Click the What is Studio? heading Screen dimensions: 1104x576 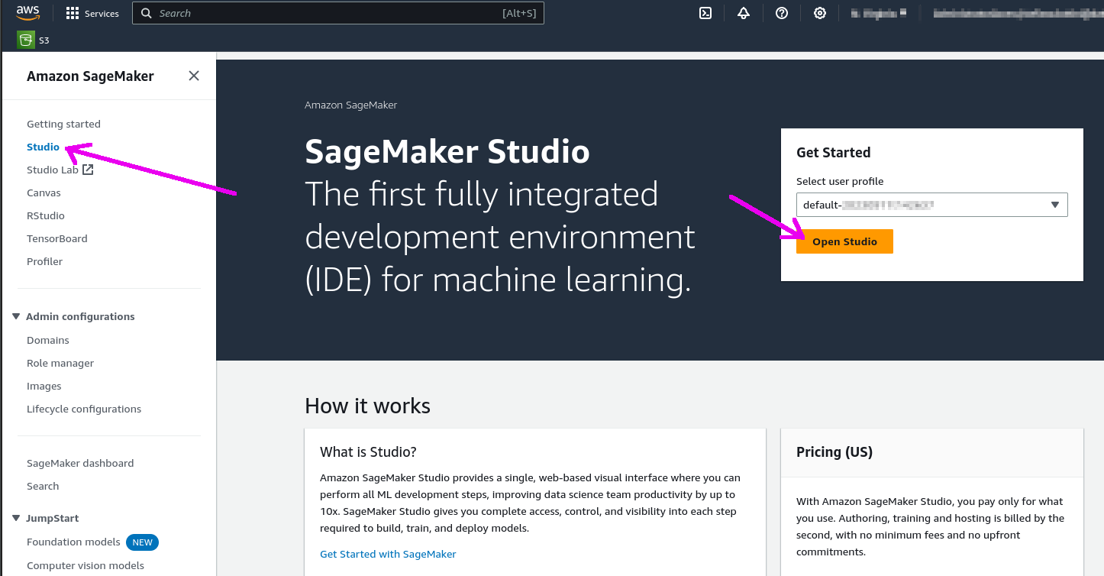[x=368, y=451]
